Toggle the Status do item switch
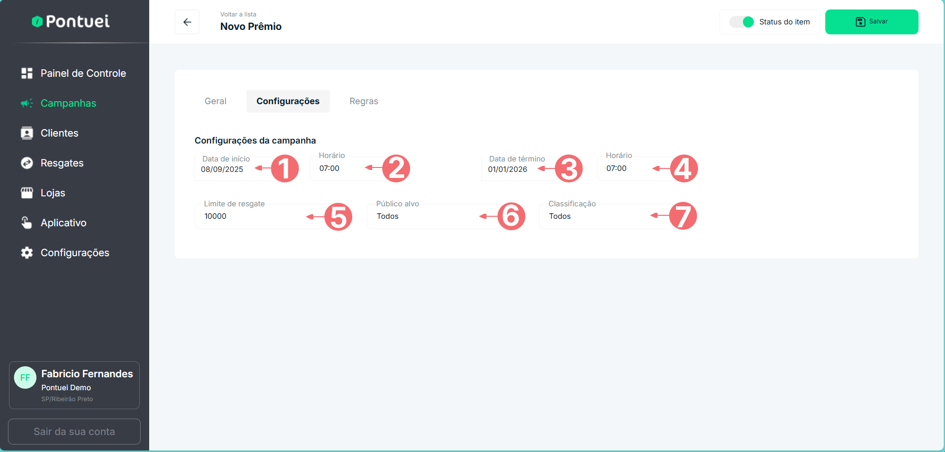The height and width of the screenshot is (452, 945). click(x=741, y=22)
